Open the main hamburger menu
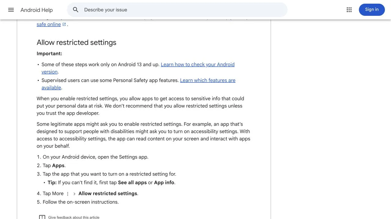This screenshot has height=219, width=391. click(x=11, y=10)
